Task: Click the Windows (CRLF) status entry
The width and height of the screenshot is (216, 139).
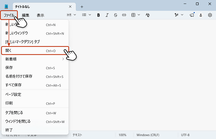Action: [148, 135]
